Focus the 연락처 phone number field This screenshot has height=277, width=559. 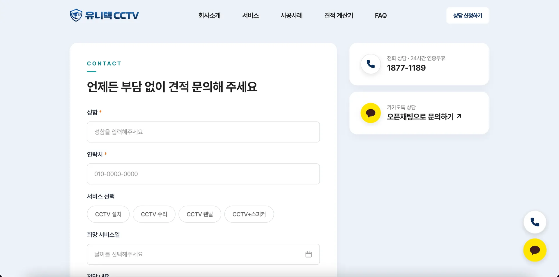[x=203, y=174]
